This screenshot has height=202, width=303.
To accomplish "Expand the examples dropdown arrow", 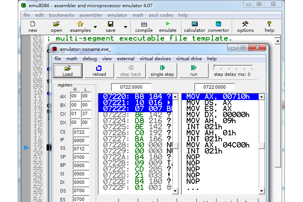I will pyautogui.click(x=95, y=27).
